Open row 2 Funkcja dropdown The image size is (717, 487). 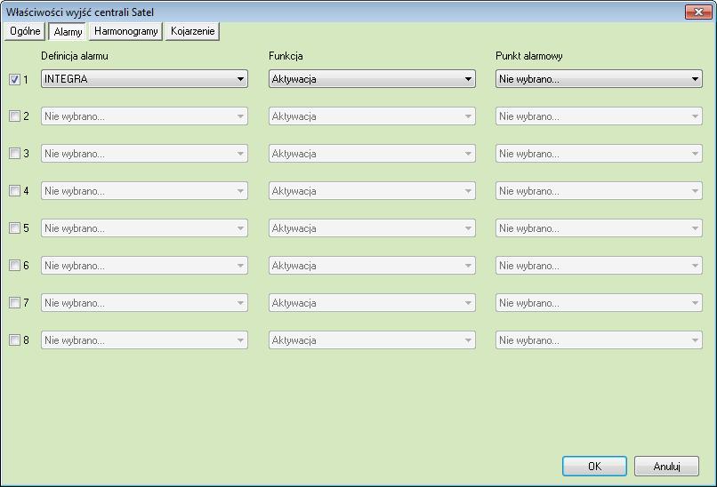tap(372, 116)
